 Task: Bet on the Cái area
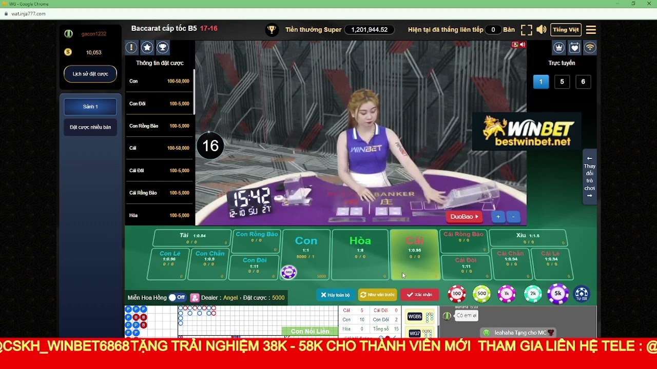(415, 255)
